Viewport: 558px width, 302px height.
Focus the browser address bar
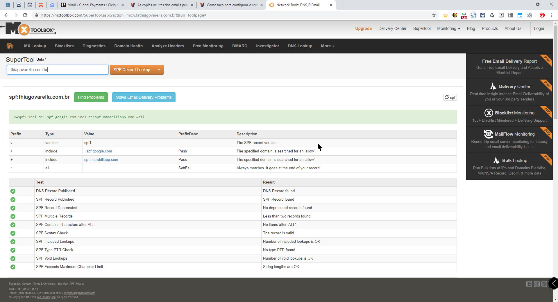233,15
